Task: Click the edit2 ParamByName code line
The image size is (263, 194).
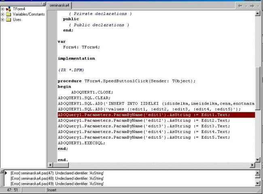Action: [x=144, y=120]
